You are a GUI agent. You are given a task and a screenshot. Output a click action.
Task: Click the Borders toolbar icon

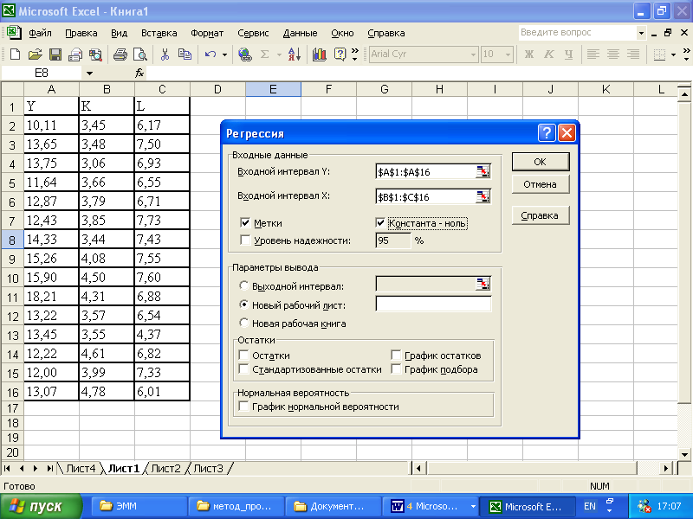click(x=659, y=54)
